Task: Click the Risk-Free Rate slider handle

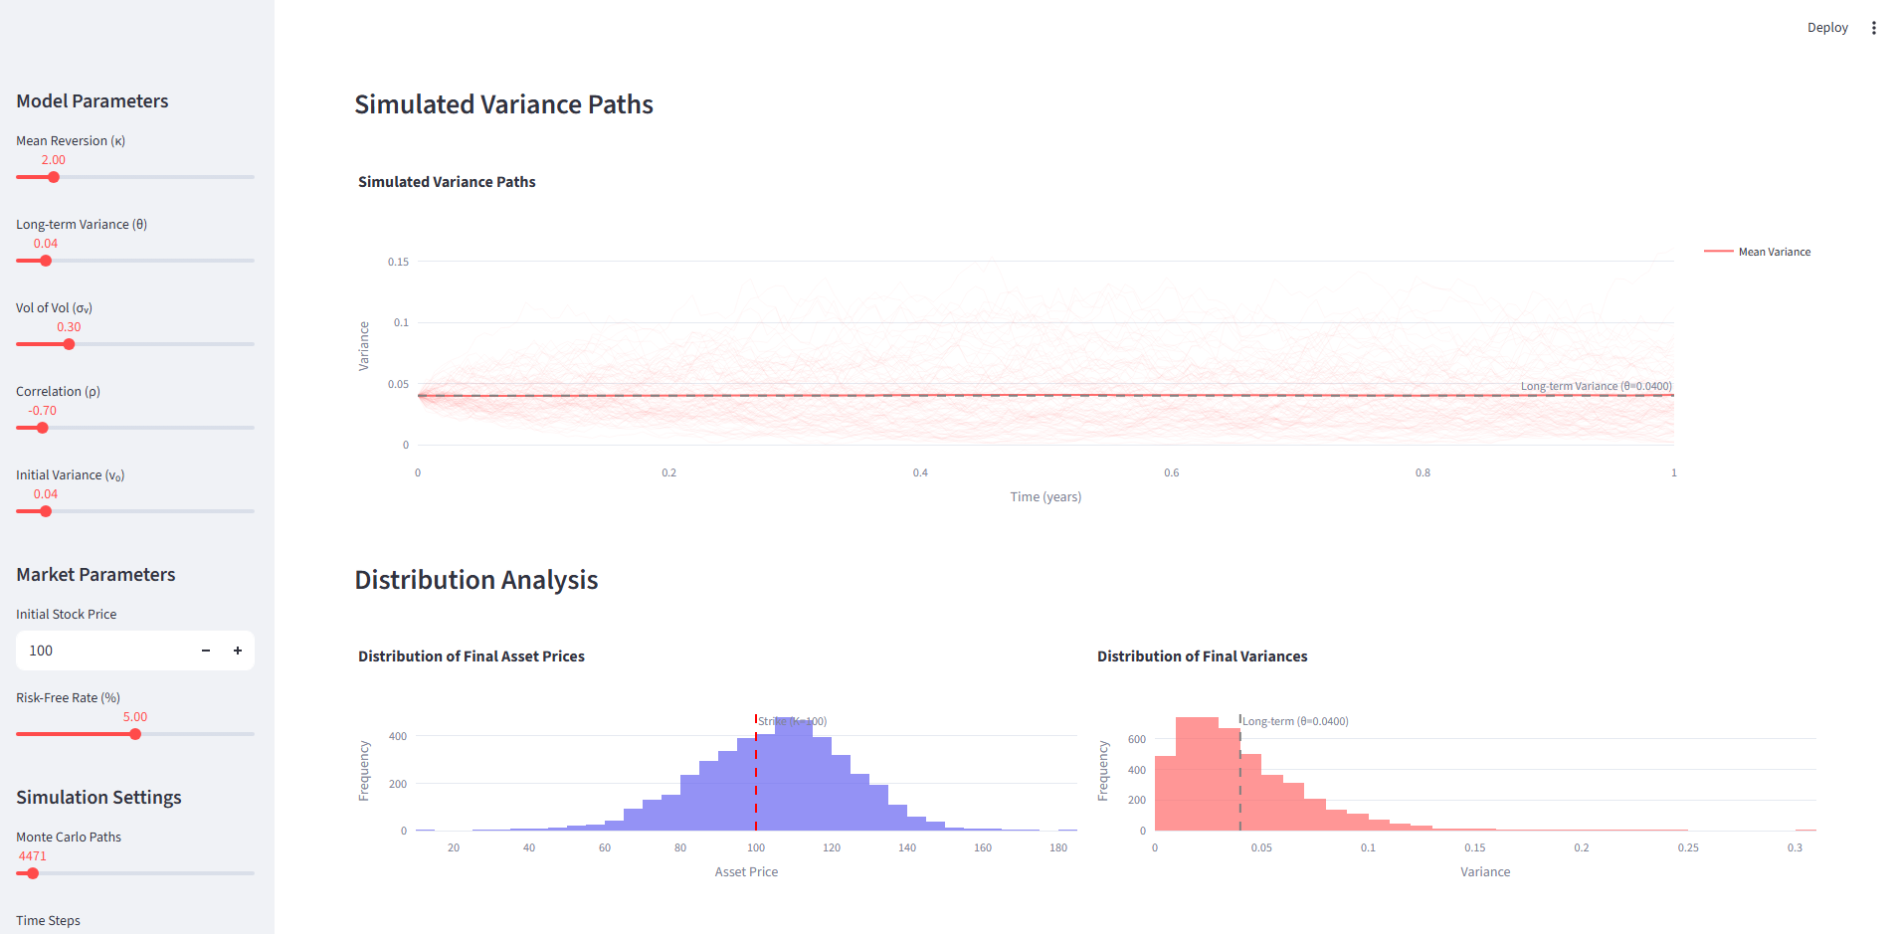Action: click(134, 734)
